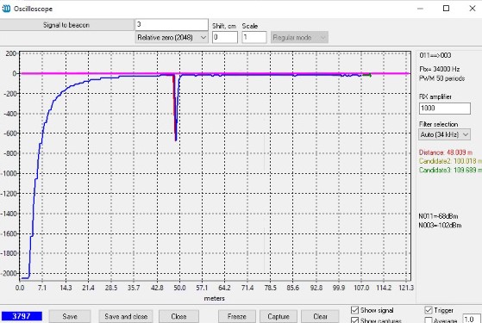
Task: Click the Oscilloscope app icon in title bar
Action: point(6,9)
